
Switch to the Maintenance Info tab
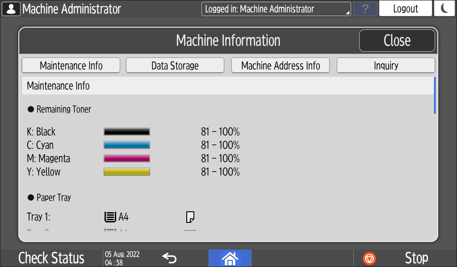pyautogui.click(x=71, y=66)
